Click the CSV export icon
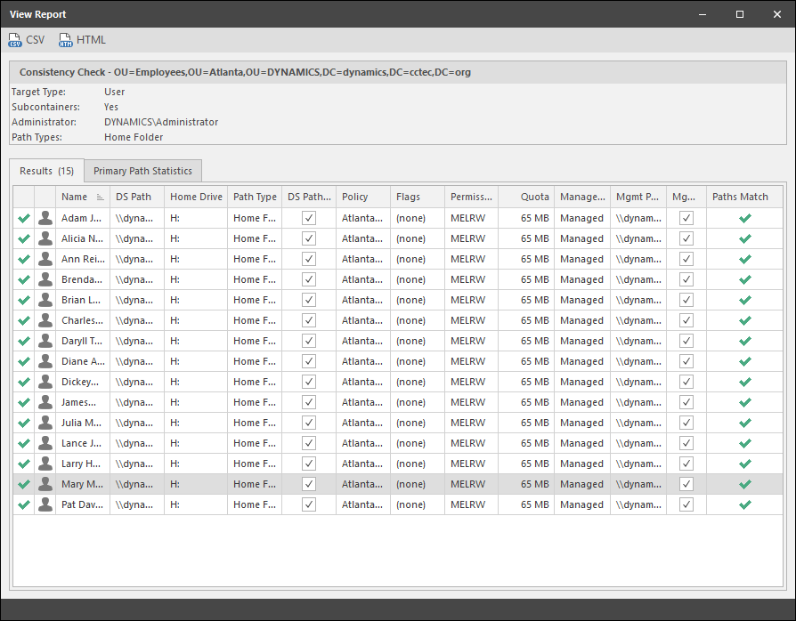 click(x=16, y=40)
